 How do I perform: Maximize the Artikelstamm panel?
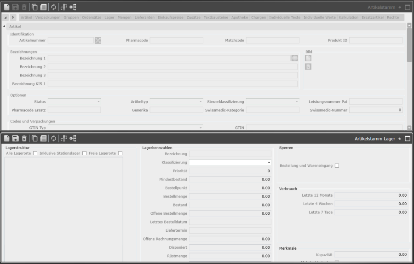(x=408, y=7)
